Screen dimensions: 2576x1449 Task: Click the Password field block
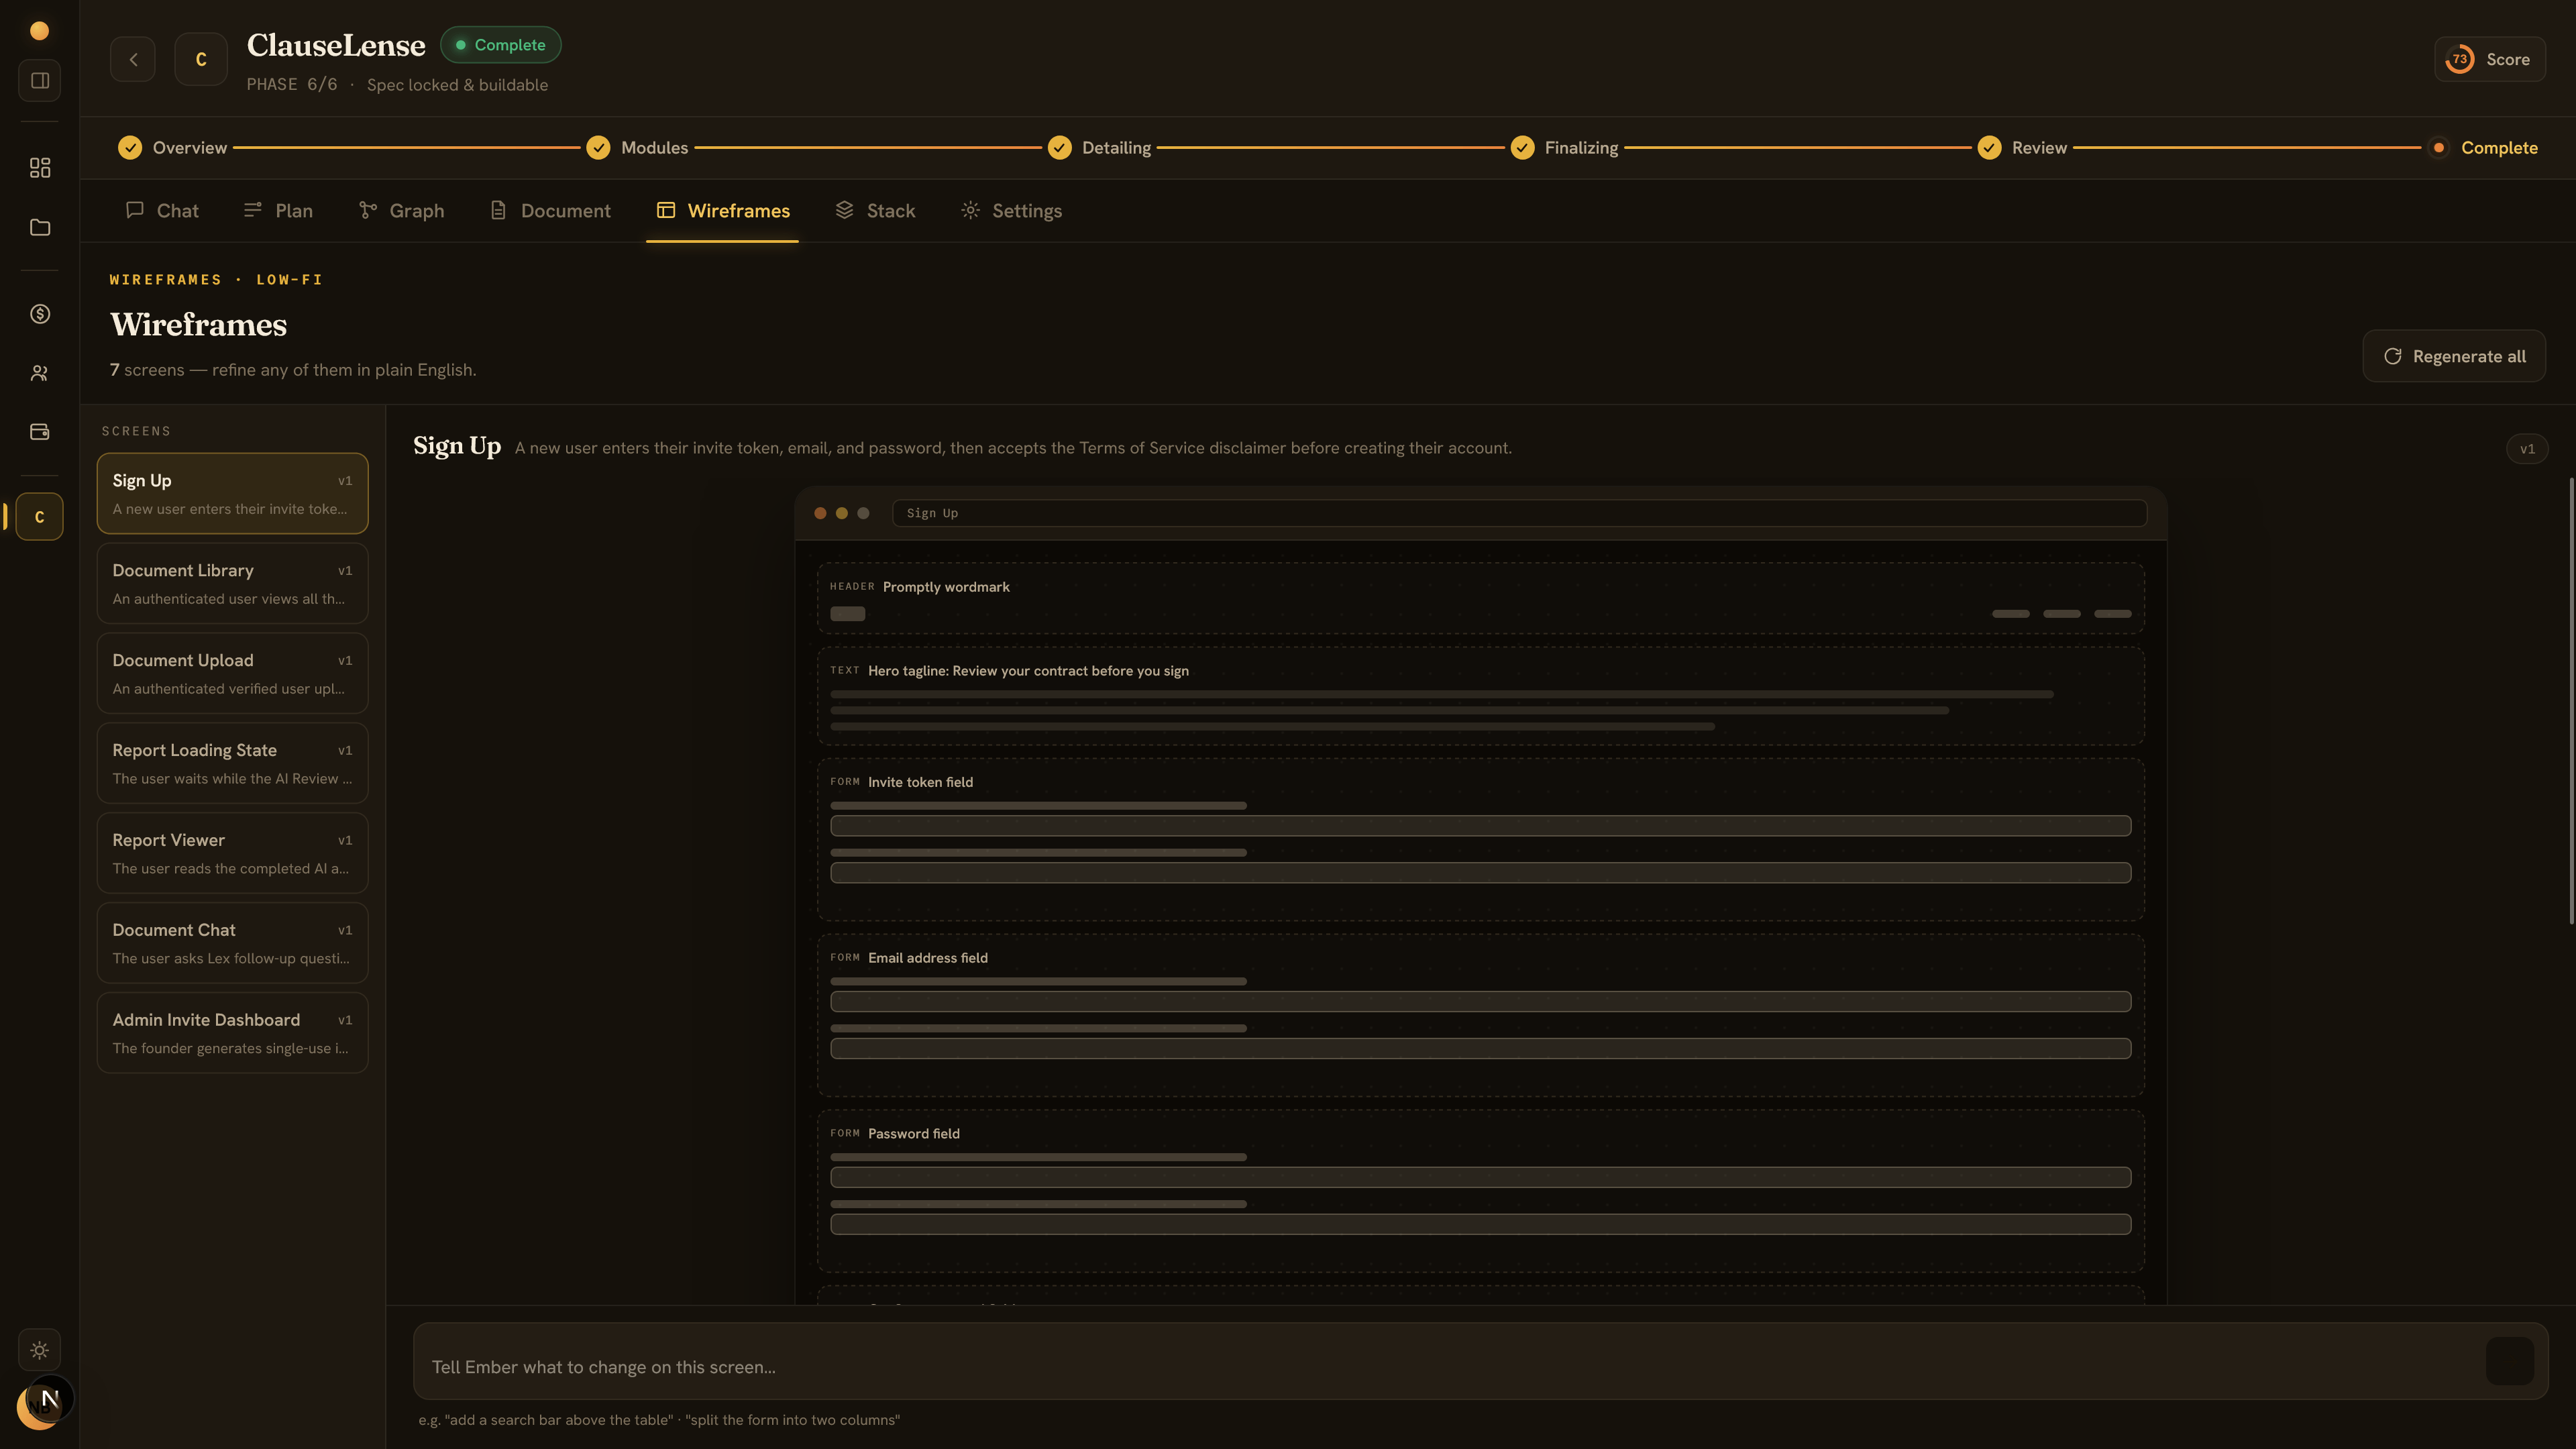1481,1192
